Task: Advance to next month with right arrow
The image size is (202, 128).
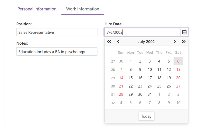Action: tap(175, 42)
